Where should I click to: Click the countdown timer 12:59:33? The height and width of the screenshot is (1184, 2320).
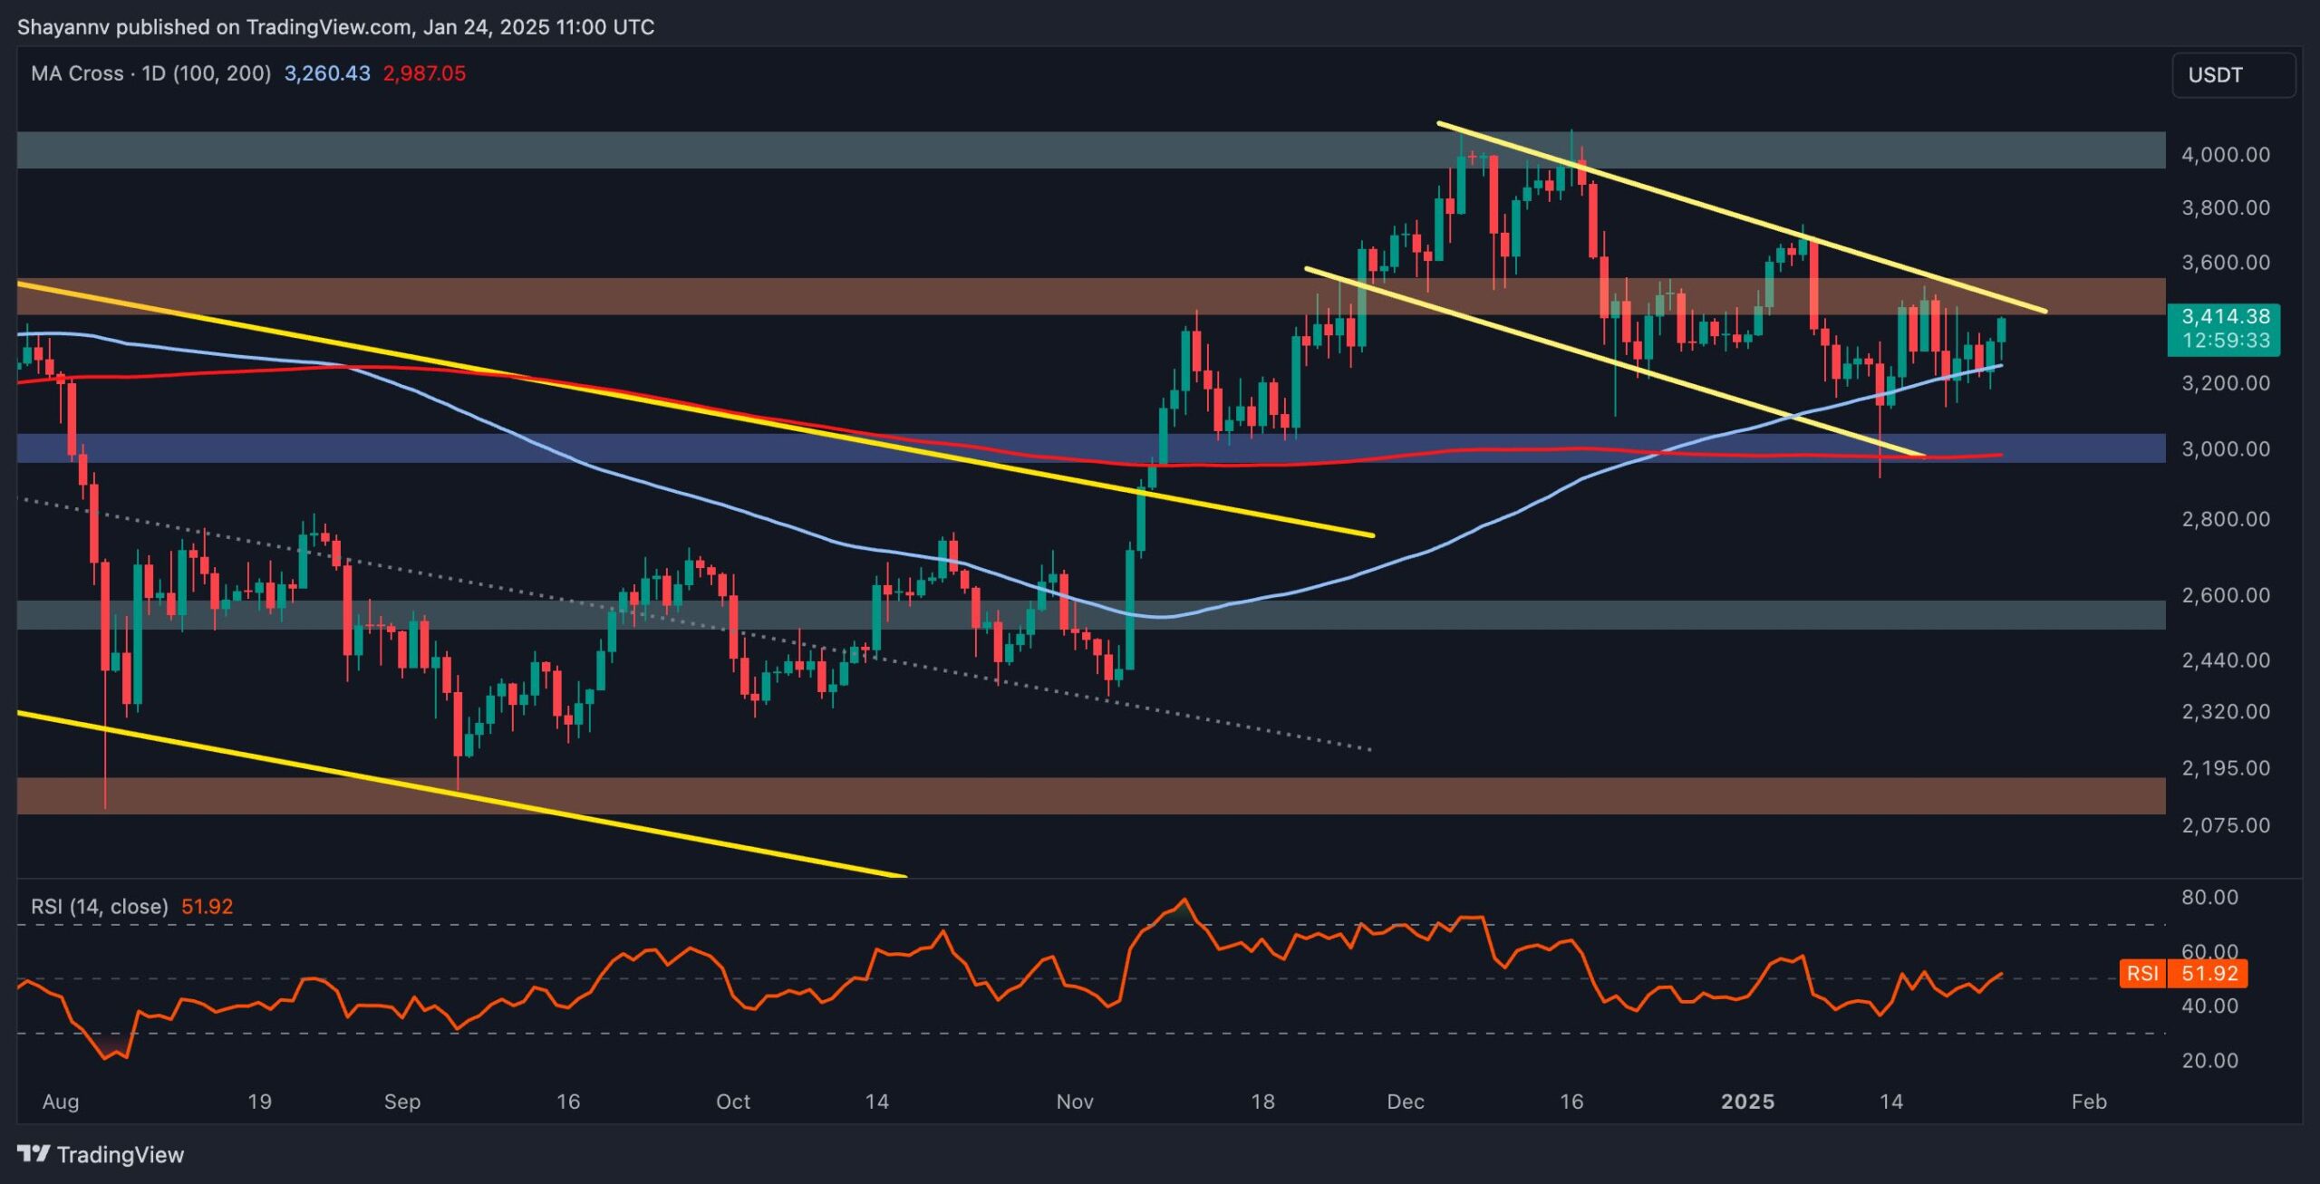pyautogui.click(x=2225, y=341)
